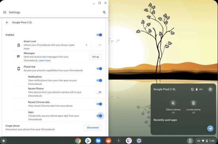Toggle Recent Chrome tabs switch
The image size is (218, 144).
coord(99,104)
